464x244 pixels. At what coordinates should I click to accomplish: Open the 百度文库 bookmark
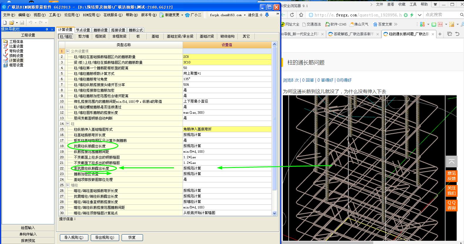pyautogui.click(x=383, y=24)
